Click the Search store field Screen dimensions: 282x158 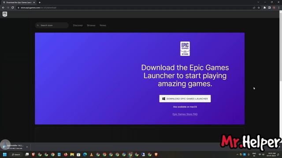point(52,25)
